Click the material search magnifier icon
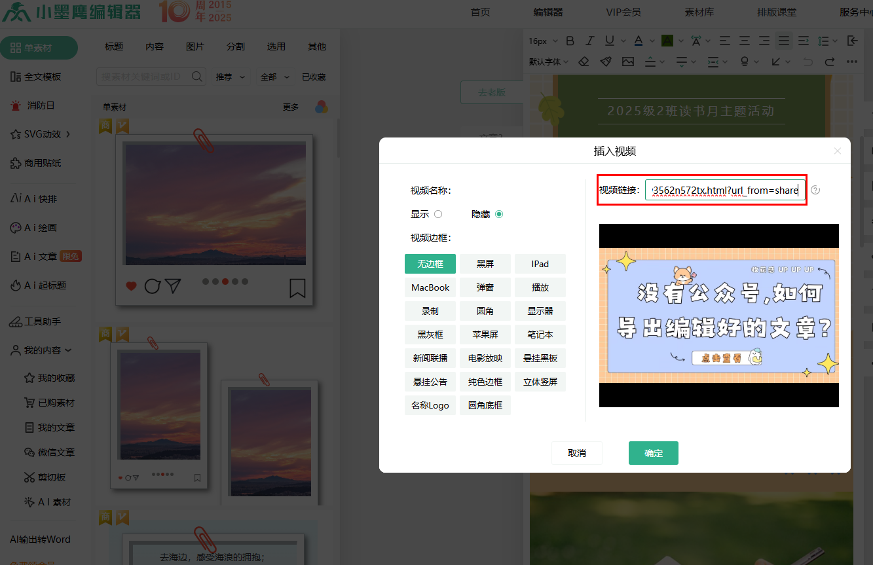This screenshot has height=565, width=873. 196,77
